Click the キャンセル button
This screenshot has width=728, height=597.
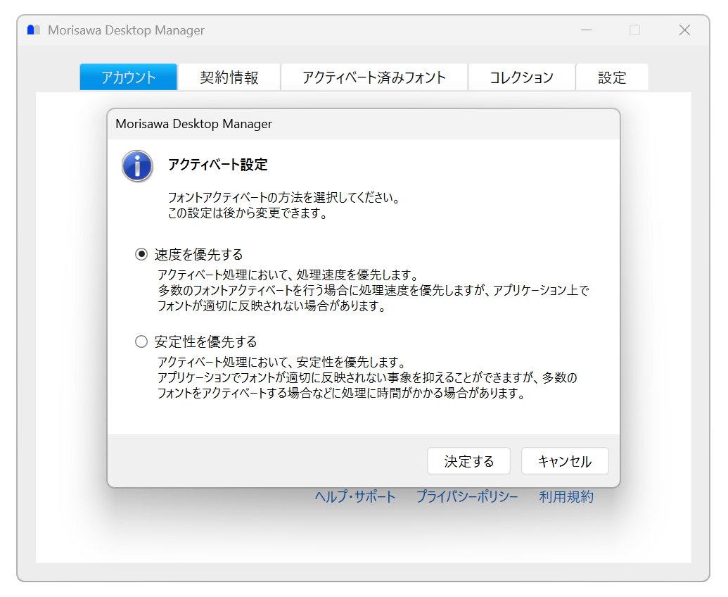click(565, 461)
